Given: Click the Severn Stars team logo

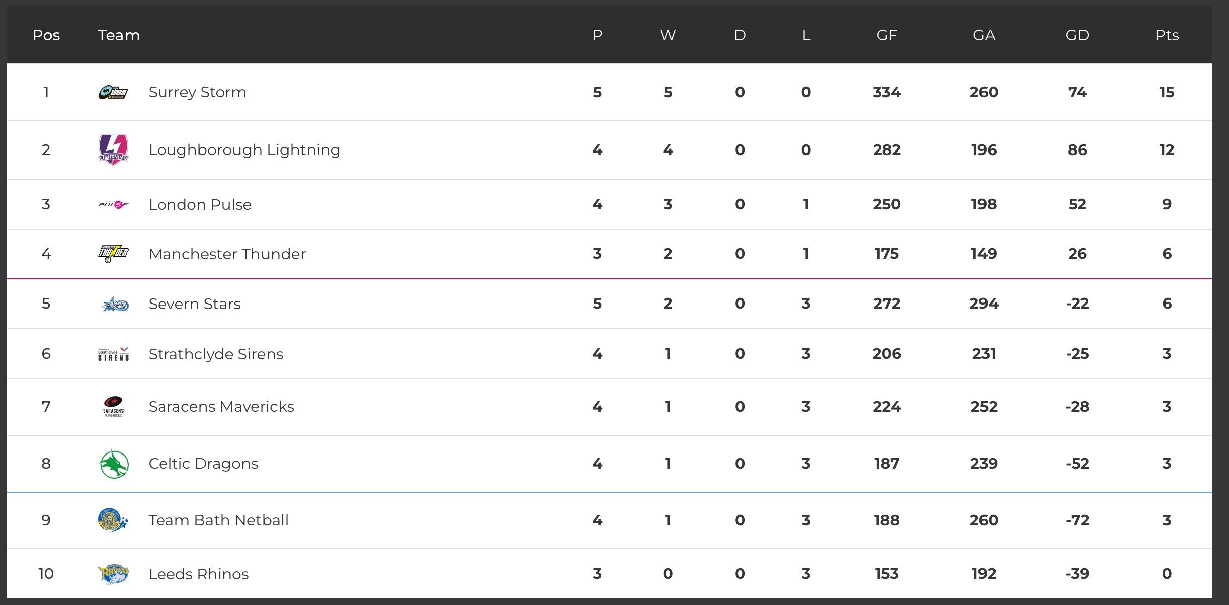Looking at the screenshot, I should (114, 304).
